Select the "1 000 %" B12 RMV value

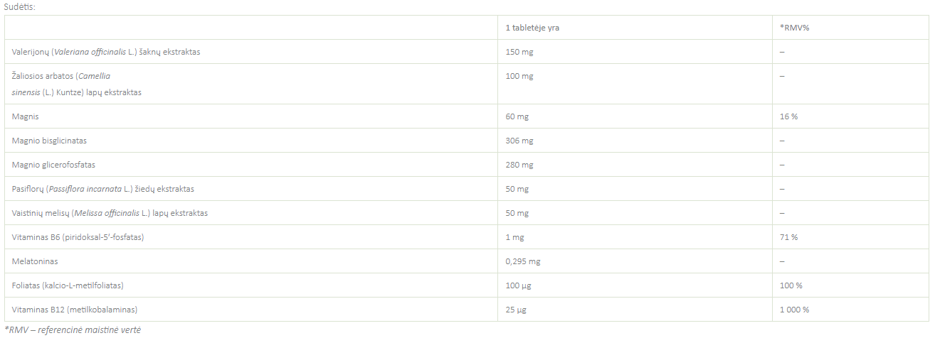click(x=794, y=310)
